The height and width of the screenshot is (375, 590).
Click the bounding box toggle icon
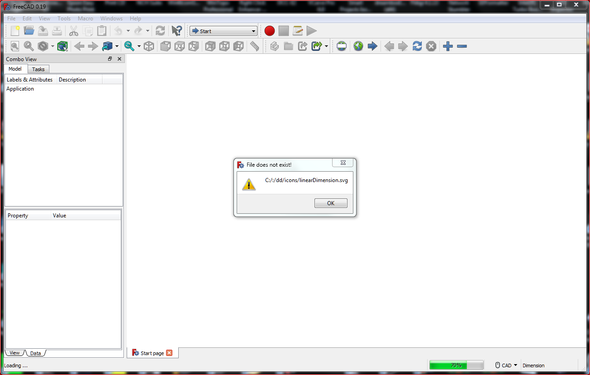pyautogui.click(x=62, y=46)
